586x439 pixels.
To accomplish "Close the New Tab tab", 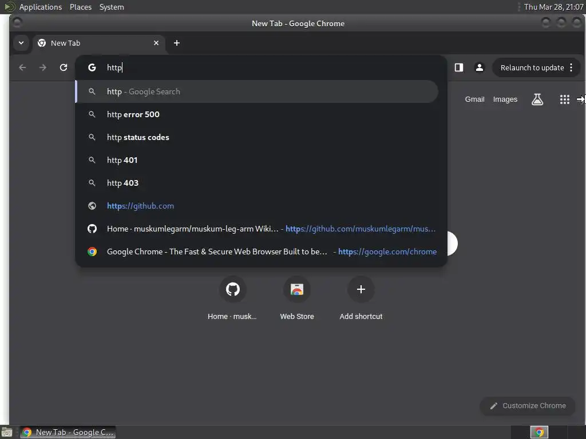I will (156, 43).
